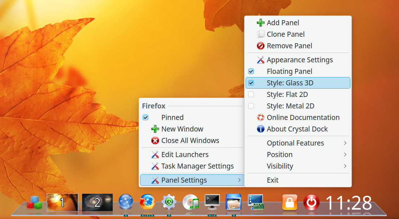The height and width of the screenshot is (219, 399).
Task: Click the orange lock screen icon
Action: pos(290,202)
